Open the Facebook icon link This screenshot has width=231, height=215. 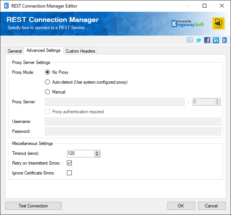[x=207, y=40]
